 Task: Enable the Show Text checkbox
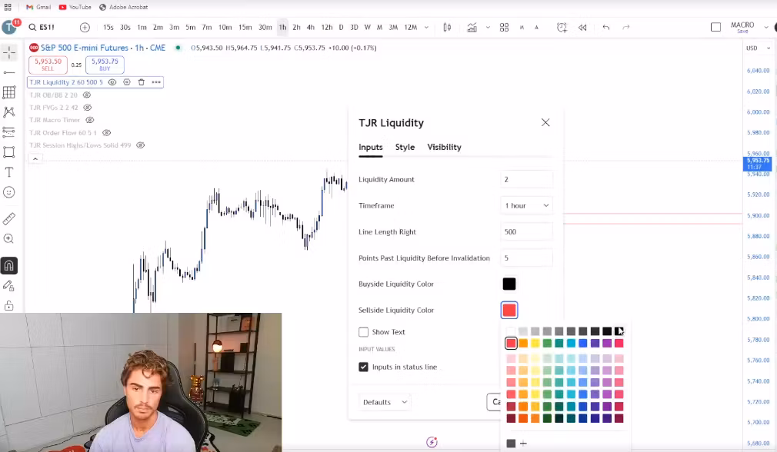(x=363, y=332)
